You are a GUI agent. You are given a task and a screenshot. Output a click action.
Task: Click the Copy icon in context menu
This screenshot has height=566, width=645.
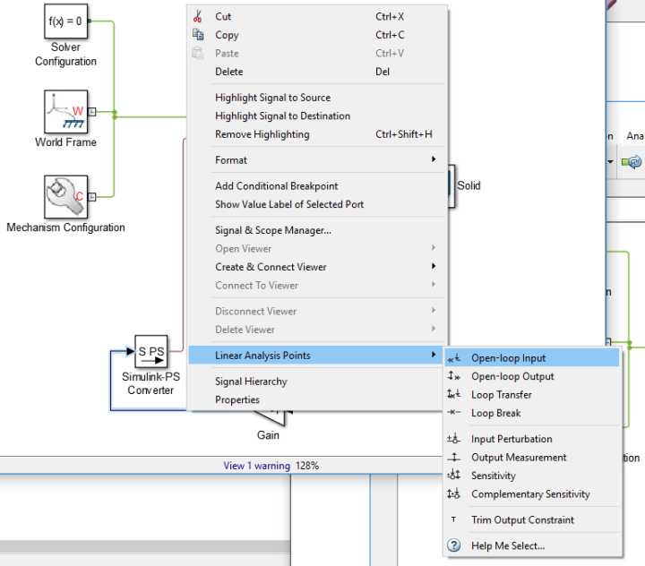click(198, 35)
